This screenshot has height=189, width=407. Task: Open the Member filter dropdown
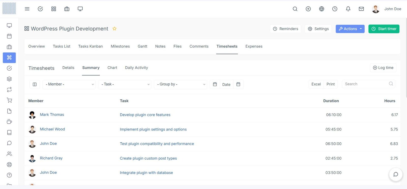tap(69, 84)
